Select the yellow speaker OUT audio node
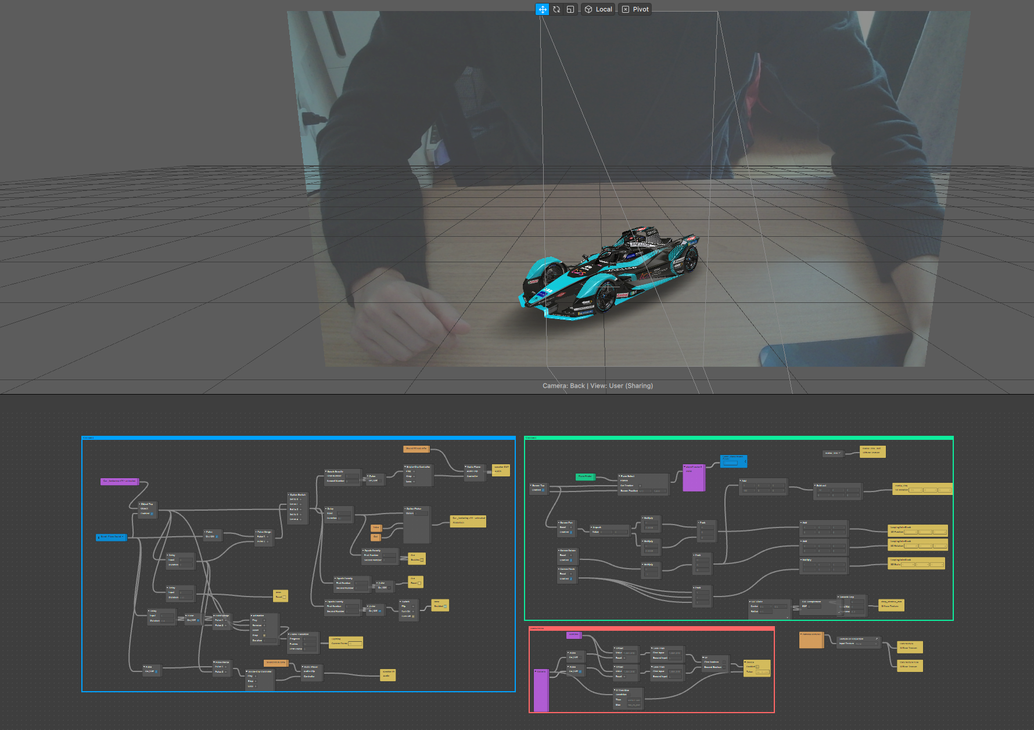 point(501,470)
